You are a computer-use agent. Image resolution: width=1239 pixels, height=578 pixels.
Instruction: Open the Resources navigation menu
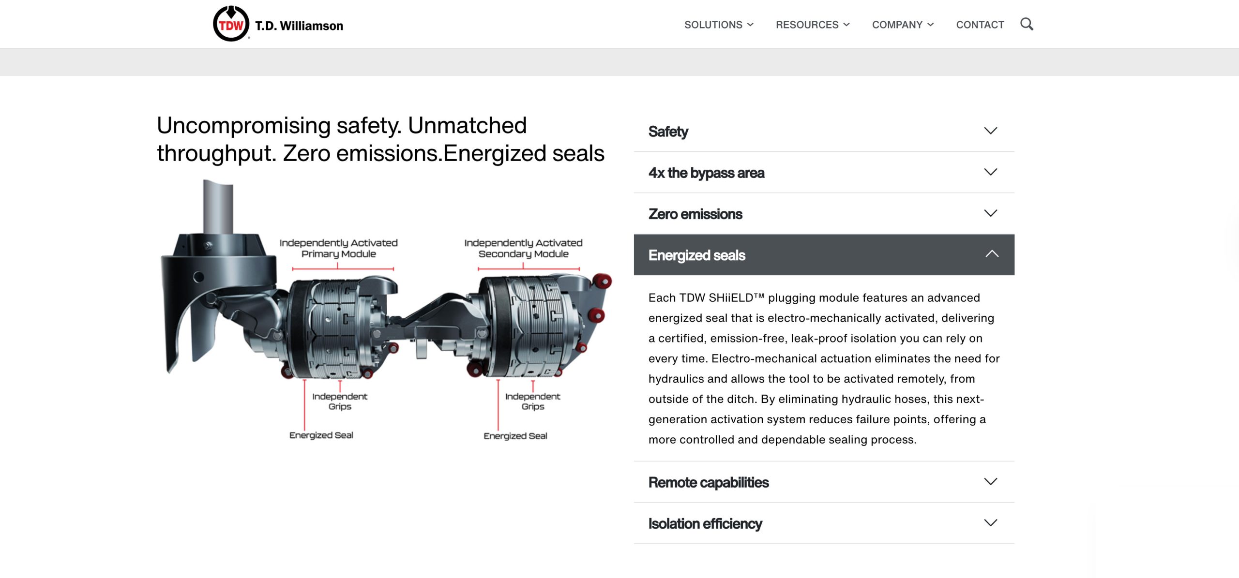coord(813,25)
